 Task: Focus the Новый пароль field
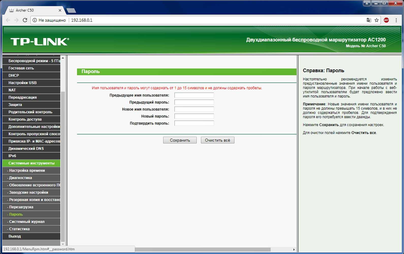[194, 116]
